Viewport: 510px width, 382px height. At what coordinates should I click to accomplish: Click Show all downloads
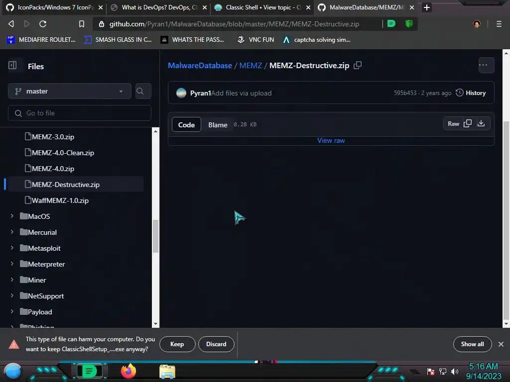click(x=472, y=344)
